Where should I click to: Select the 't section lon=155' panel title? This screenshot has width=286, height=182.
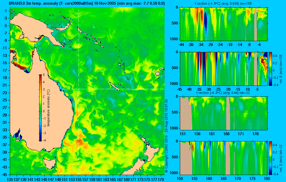[x=224, y=4]
